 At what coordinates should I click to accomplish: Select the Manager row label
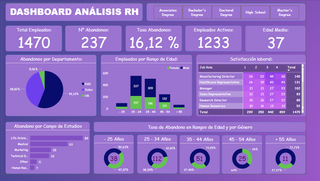click(x=206, y=88)
